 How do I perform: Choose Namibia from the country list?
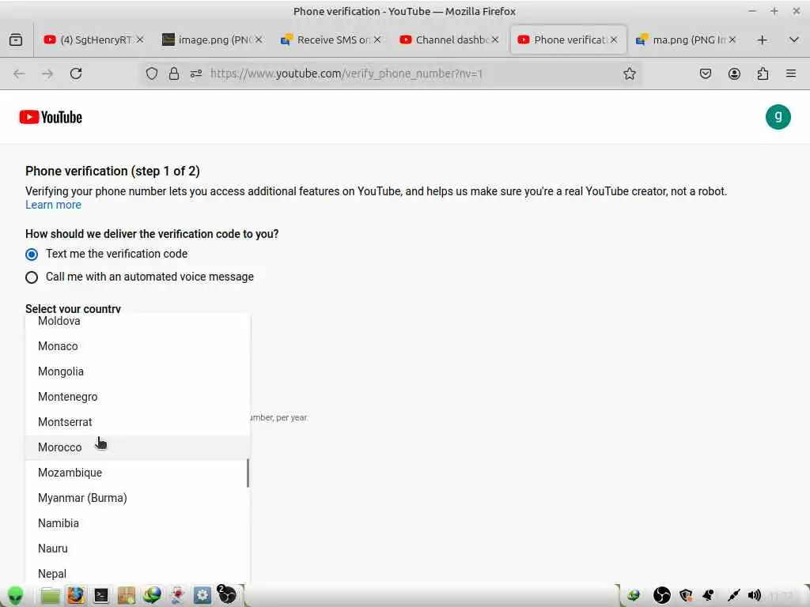tap(138, 523)
